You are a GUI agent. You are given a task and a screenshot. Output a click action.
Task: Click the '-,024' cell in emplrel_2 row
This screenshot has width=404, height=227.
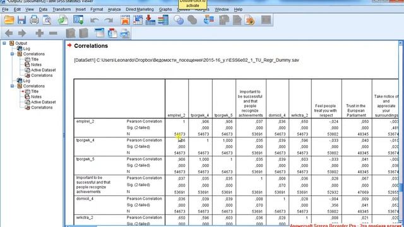pos(334,122)
